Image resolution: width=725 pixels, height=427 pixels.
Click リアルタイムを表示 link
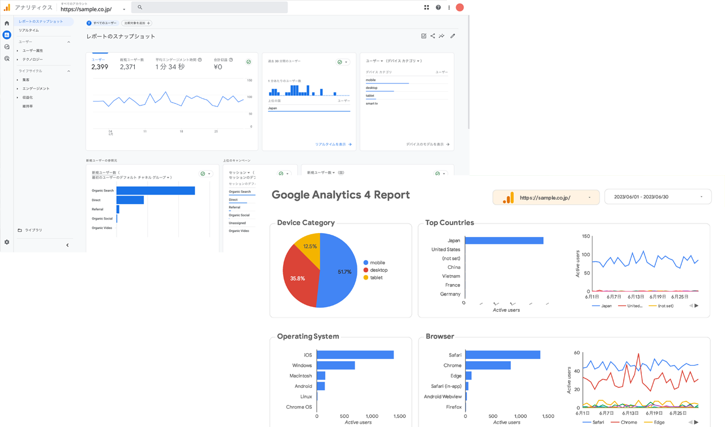point(334,145)
